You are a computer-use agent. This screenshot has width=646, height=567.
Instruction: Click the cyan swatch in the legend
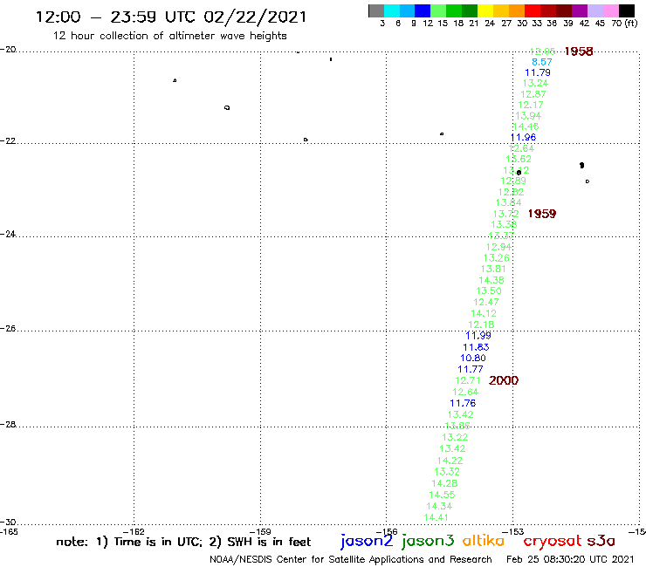tap(392, 10)
